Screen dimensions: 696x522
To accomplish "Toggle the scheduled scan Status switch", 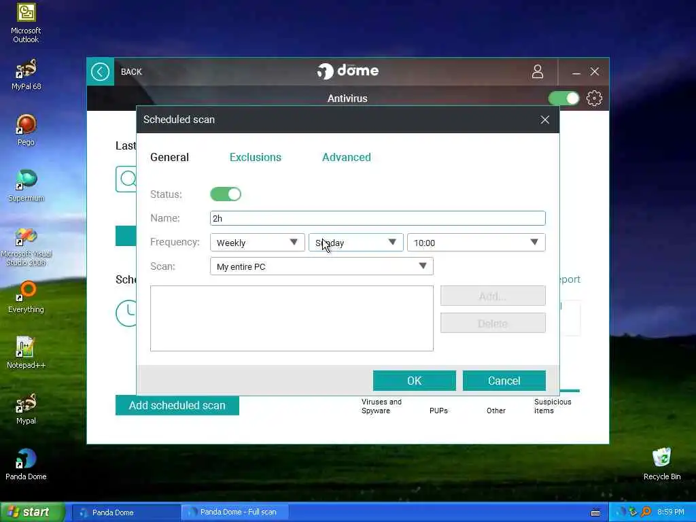I will tap(226, 194).
